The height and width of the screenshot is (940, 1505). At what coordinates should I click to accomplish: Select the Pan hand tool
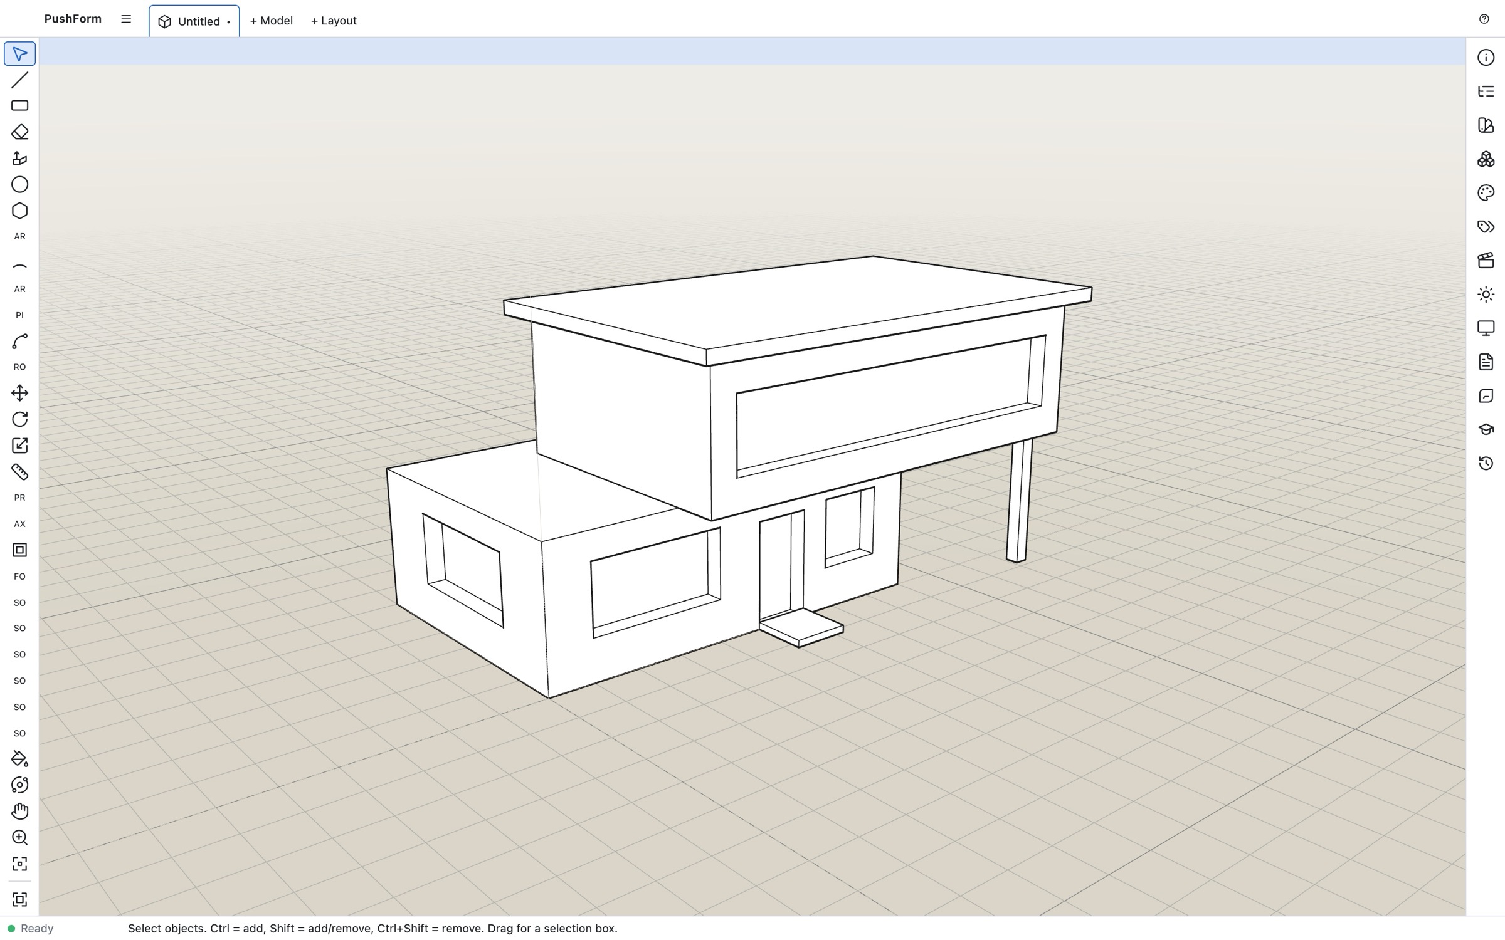19,812
